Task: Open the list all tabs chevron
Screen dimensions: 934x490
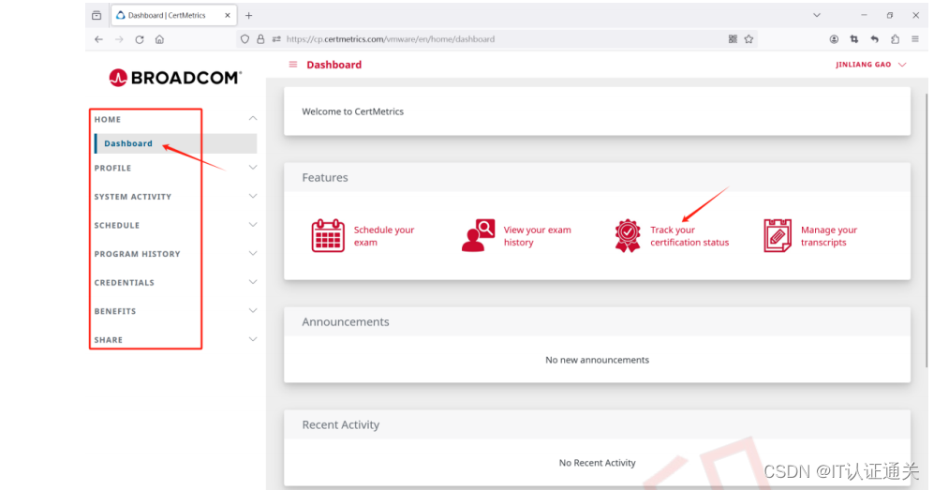Action: [x=817, y=16]
